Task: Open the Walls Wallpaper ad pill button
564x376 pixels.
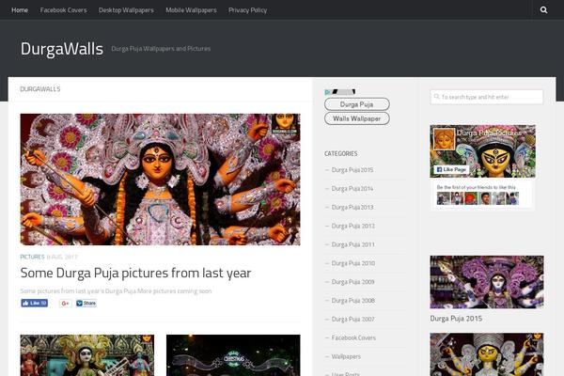Action: 357,118
